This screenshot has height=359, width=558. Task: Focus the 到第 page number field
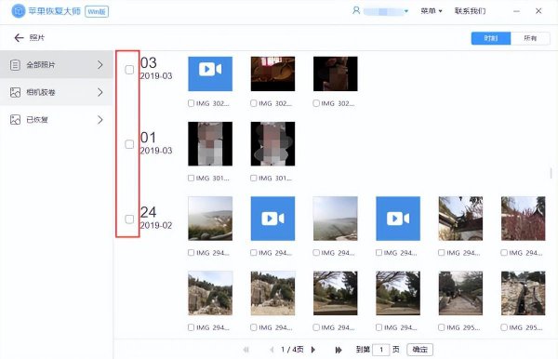[x=381, y=350]
